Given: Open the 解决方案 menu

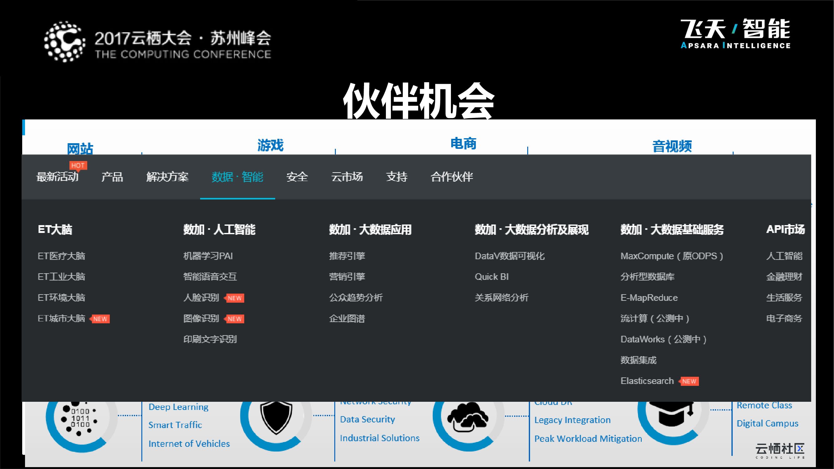Looking at the screenshot, I should [167, 177].
